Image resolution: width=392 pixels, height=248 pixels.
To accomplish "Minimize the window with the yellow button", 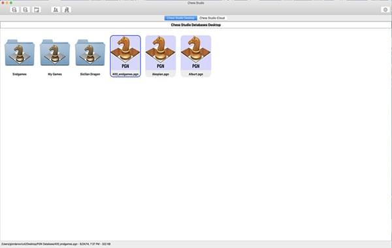I will [x=7, y=3].
